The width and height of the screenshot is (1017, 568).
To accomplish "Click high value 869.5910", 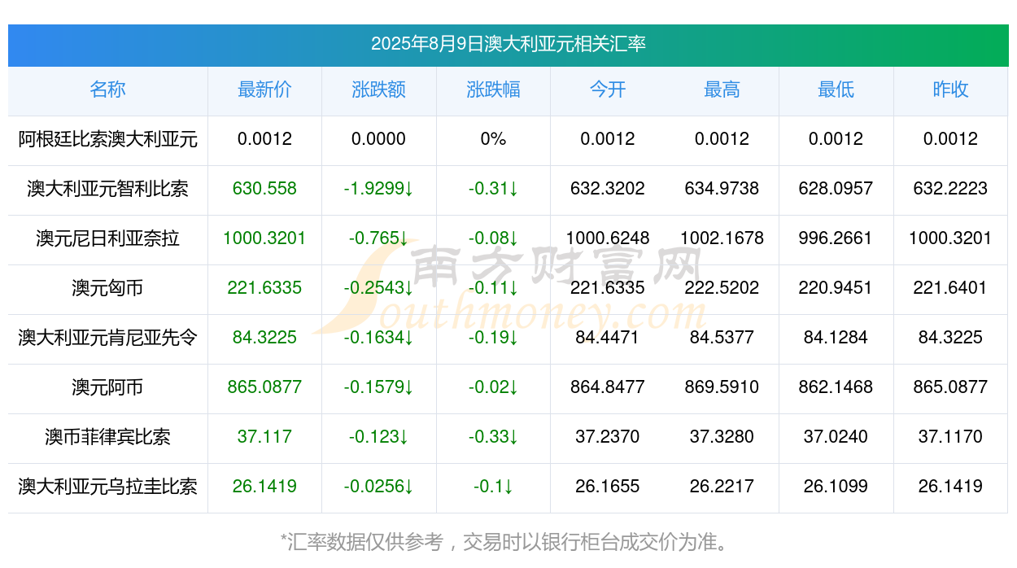I will (x=722, y=387).
